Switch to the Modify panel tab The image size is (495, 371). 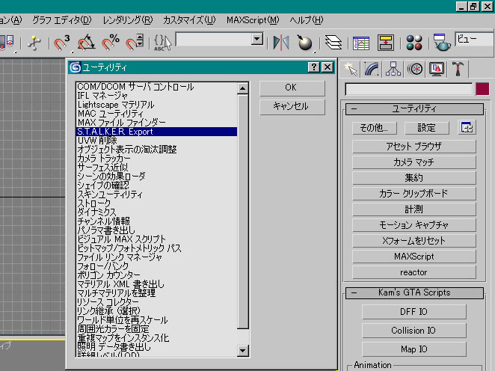[372, 69]
